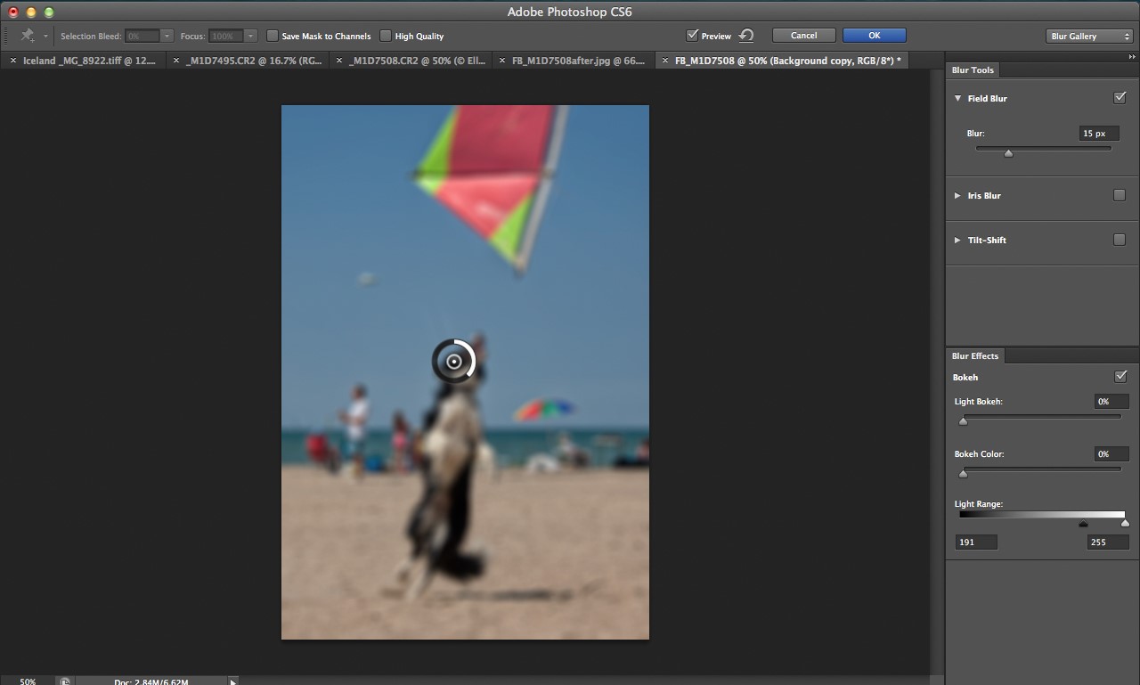Expand the Iris Blur section
The height and width of the screenshot is (685, 1140).
(957, 195)
